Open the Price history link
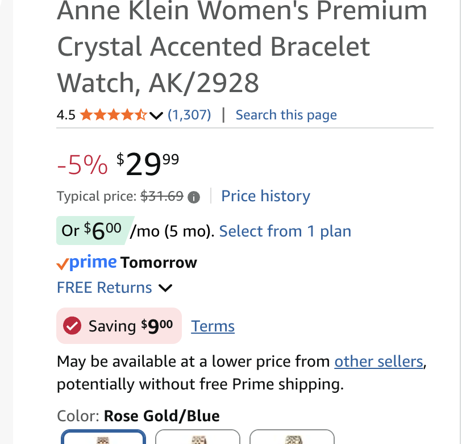Image resolution: width=466 pixels, height=444 pixels. [265, 196]
